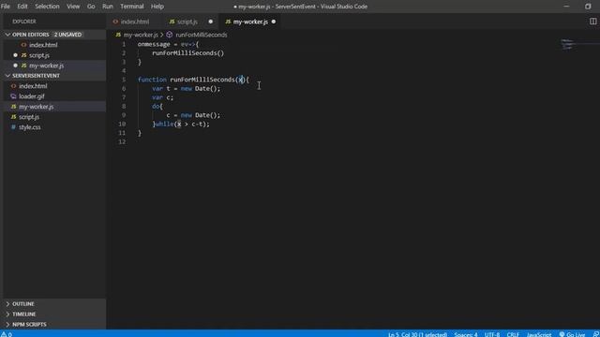
Task: Click the UTF-8 encoding indicator
Action: [x=492, y=334]
